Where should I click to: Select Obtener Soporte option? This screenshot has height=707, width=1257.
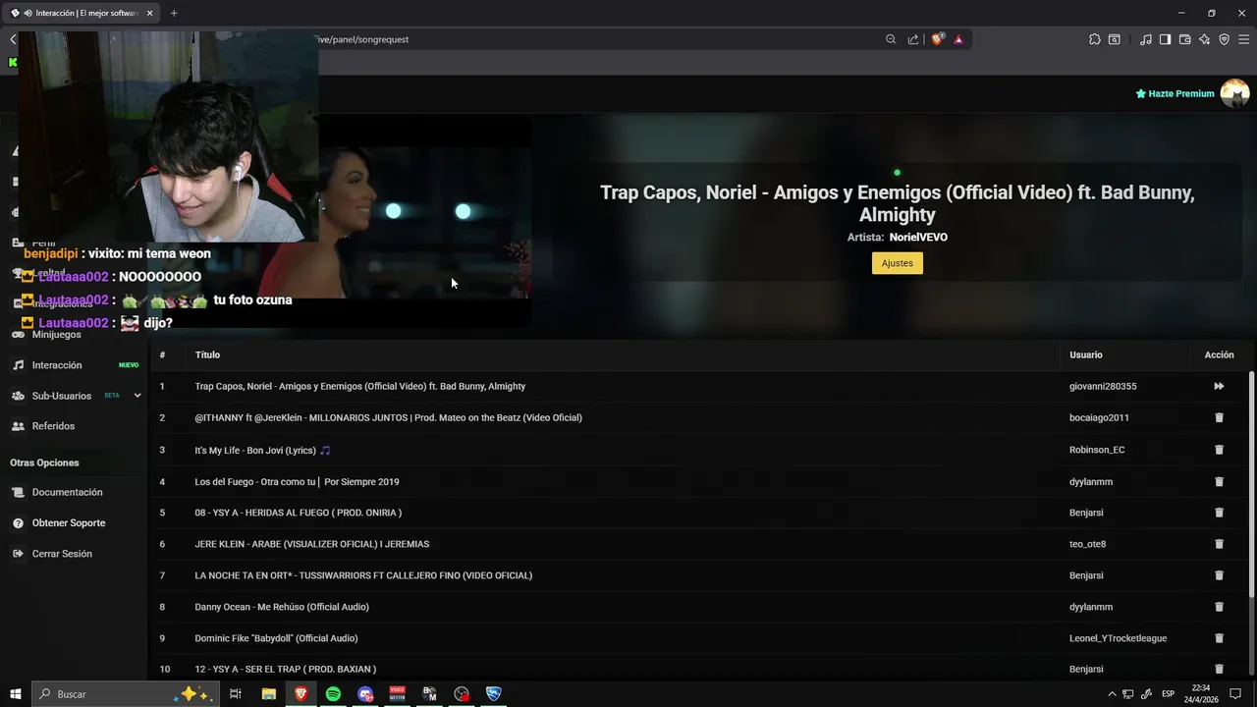68,523
